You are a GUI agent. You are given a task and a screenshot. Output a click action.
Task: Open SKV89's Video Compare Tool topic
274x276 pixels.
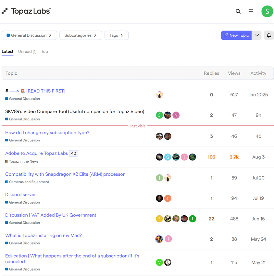(75, 111)
